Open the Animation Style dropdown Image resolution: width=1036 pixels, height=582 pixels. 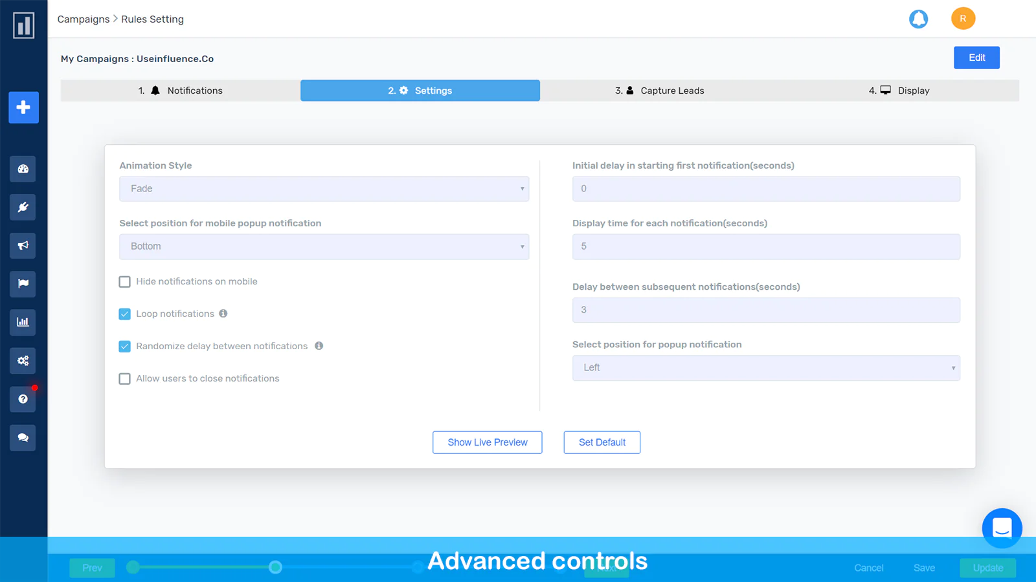[x=324, y=189]
